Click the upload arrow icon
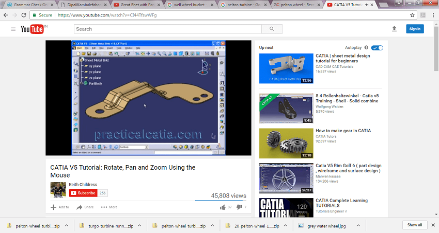The image size is (439, 233). coord(394,29)
